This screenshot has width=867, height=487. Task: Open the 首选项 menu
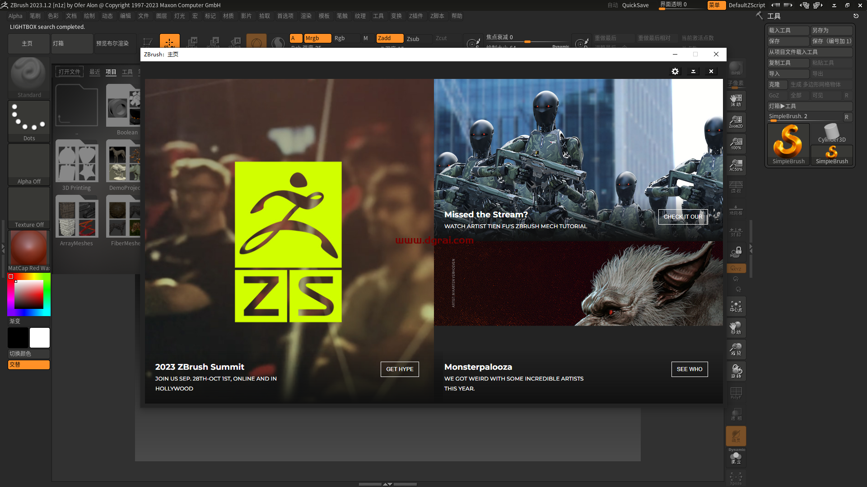coord(285,16)
